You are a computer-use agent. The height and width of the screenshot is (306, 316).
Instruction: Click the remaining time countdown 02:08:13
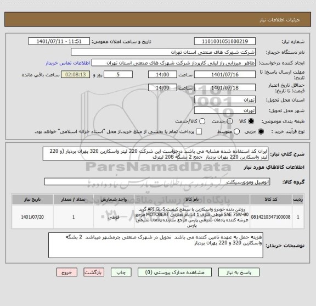tap(76, 75)
